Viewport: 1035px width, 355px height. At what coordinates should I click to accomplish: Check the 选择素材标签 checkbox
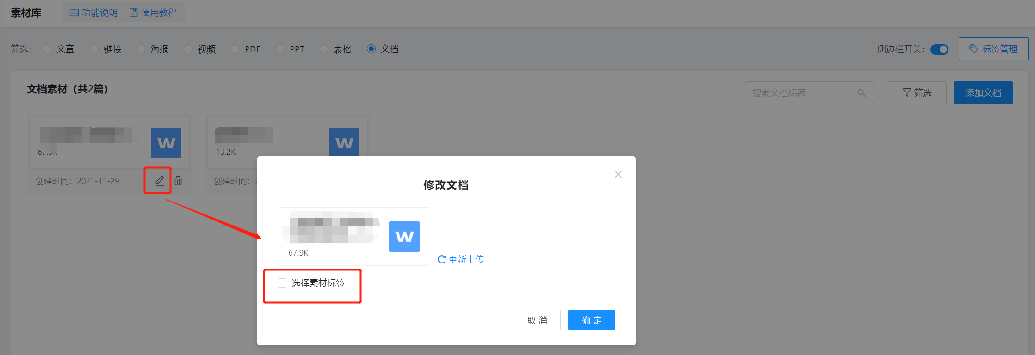point(282,283)
